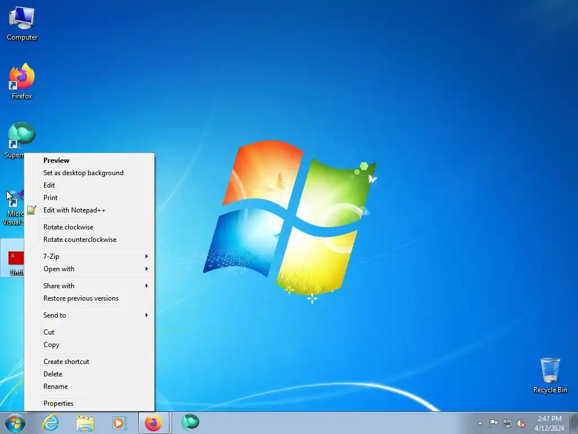Expand the Send to submenu
The image size is (578, 434).
89,315
